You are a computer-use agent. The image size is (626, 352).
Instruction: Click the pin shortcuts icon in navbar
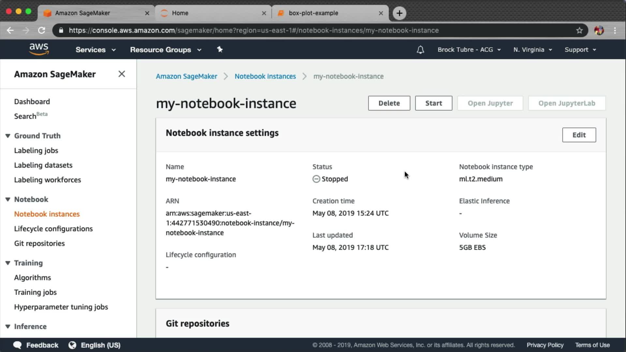coord(220,50)
